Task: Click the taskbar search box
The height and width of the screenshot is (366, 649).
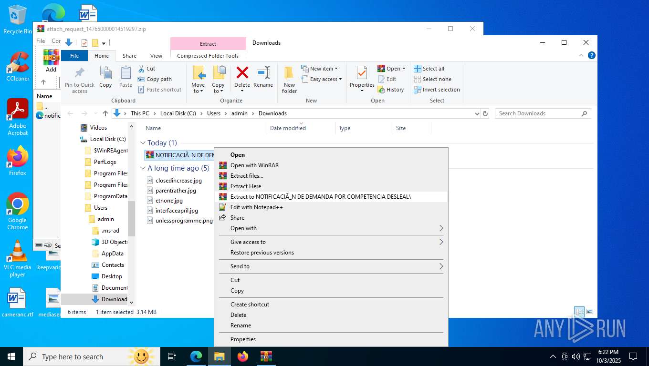Action: [91, 356]
